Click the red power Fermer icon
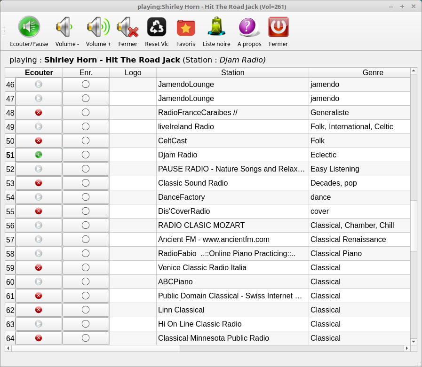Image resolution: width=422 pixels, height=367 pixels. 279,27
